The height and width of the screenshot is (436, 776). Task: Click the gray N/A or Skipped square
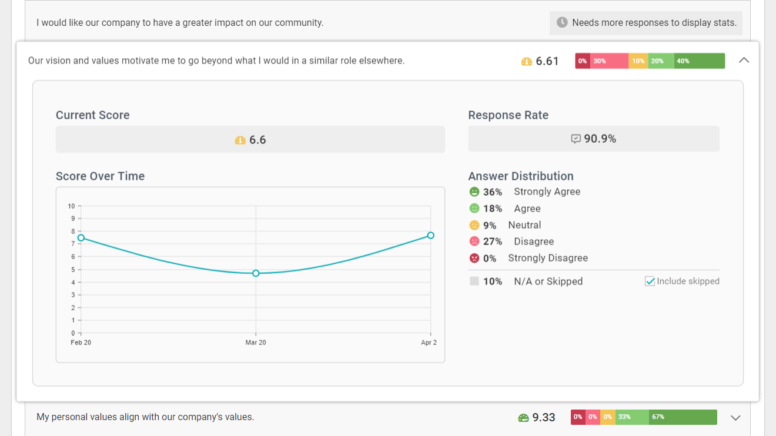(x=474, y=281)
